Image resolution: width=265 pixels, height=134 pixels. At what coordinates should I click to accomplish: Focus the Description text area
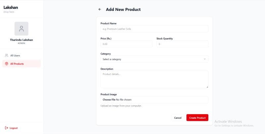tap(154, 80)
